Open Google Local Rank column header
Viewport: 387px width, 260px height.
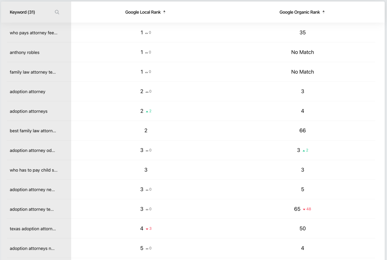click(x=143, y=12)
